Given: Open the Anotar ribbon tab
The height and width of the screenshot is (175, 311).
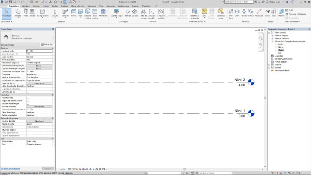Looking at the screenshot, I should [x=55, y=7].
